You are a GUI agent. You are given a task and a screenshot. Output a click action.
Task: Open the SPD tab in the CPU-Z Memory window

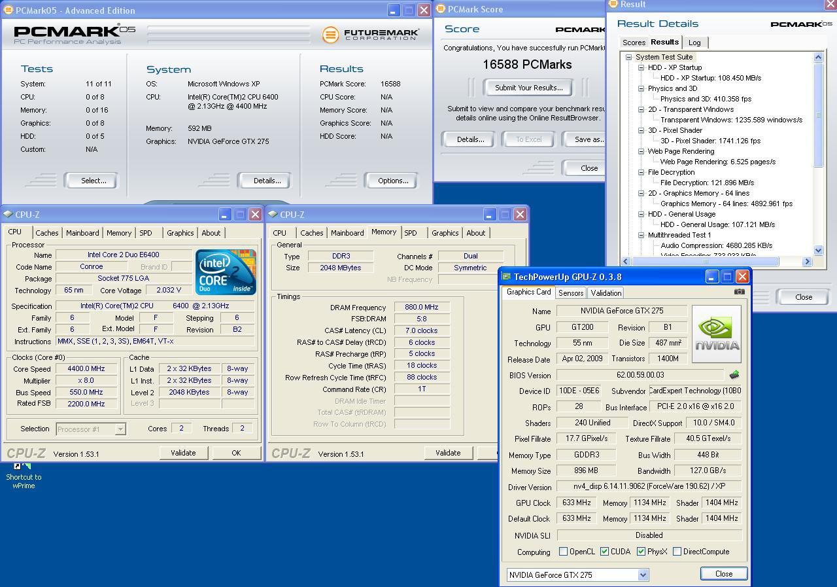pos(411,233)
